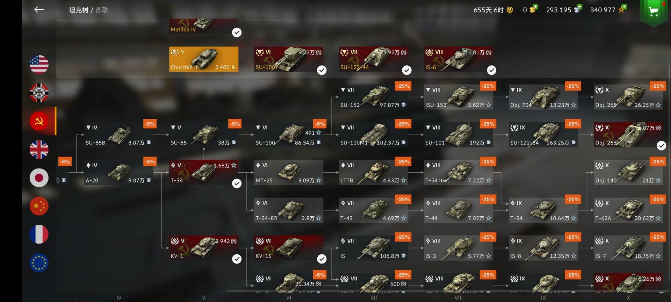Select the USA nation flag icon

pyautogui.click(x=39, y=64)
